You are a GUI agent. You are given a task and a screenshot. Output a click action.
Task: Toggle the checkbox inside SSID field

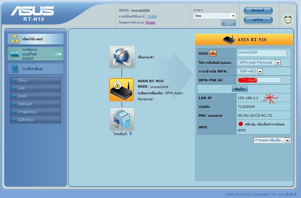click(x=283, y=53)
